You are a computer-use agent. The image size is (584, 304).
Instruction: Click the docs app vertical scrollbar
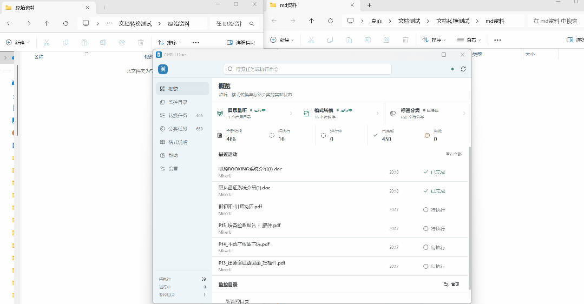(x=470, y=218)
